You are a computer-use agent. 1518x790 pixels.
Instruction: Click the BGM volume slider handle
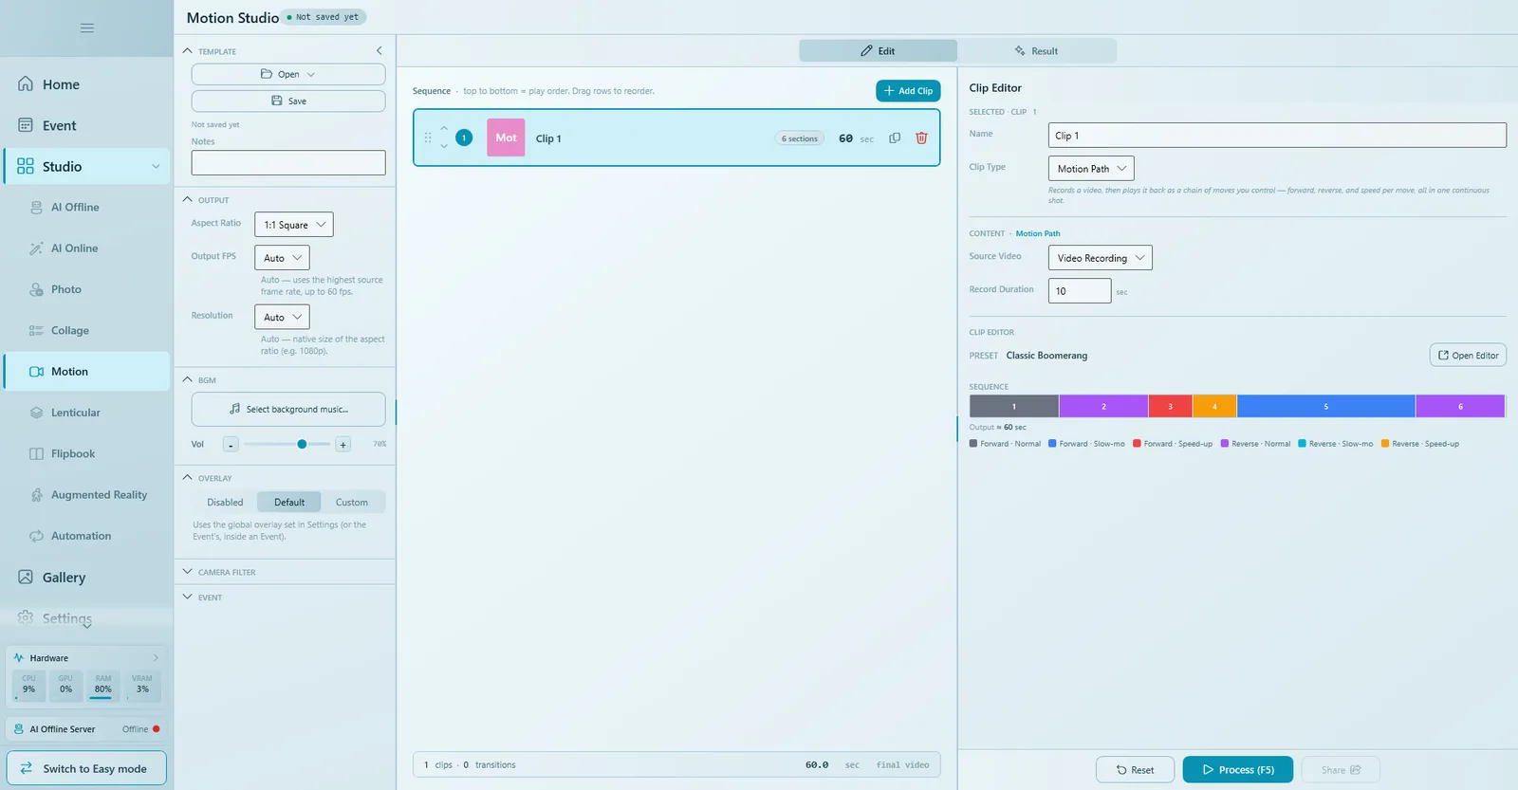[302, 444]
